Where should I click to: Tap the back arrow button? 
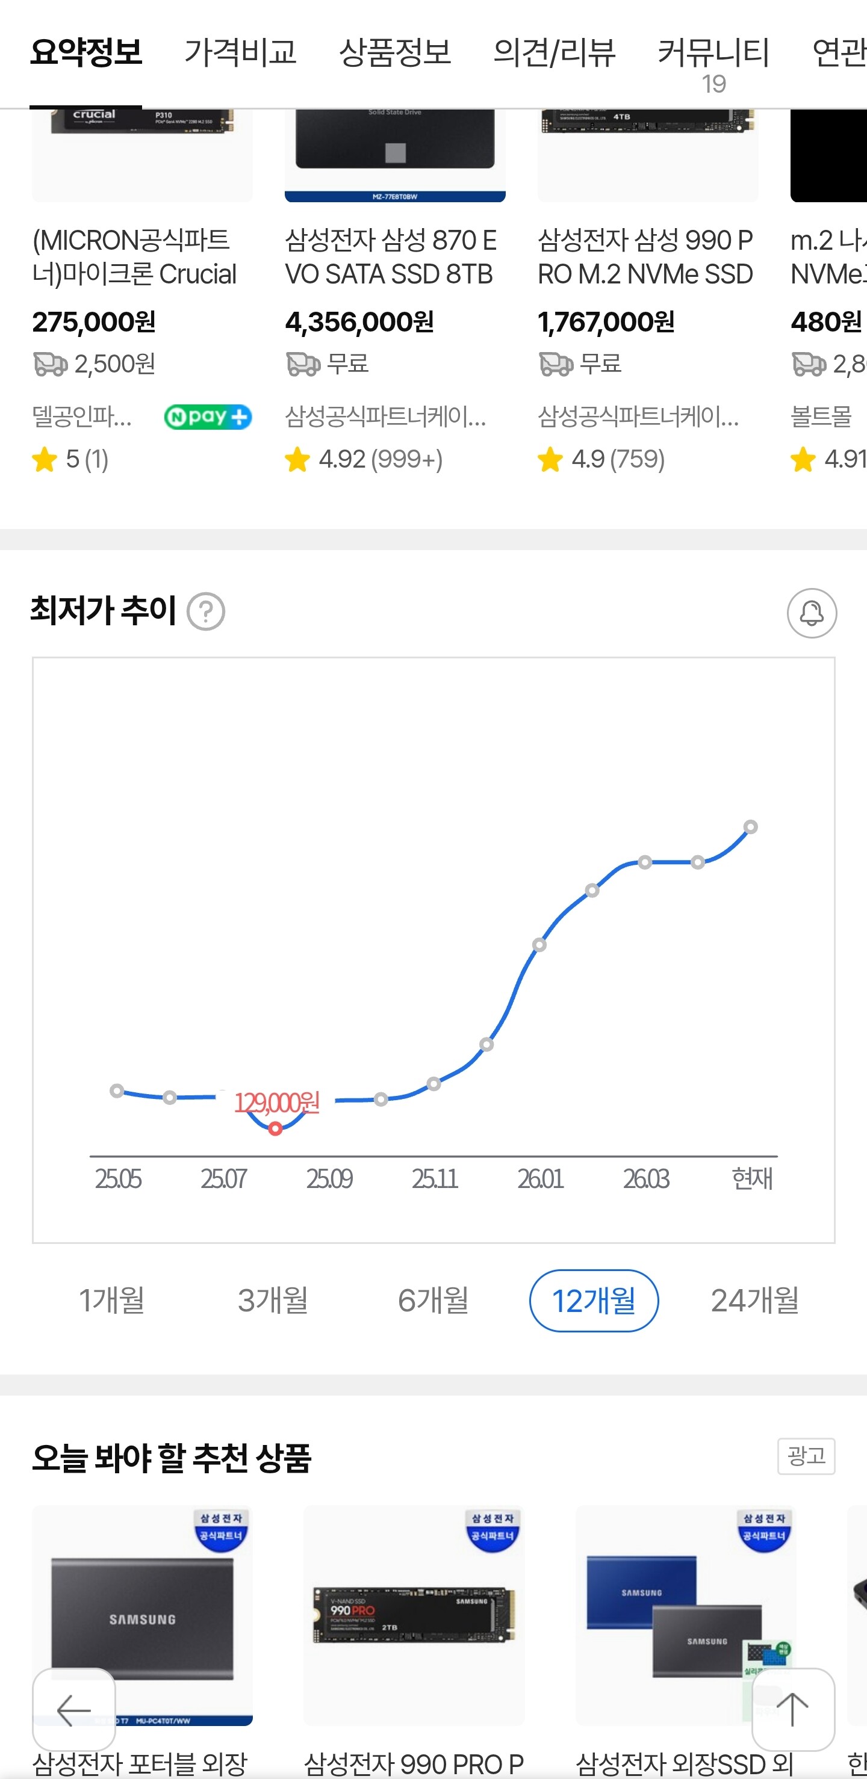click(74, 1709)
